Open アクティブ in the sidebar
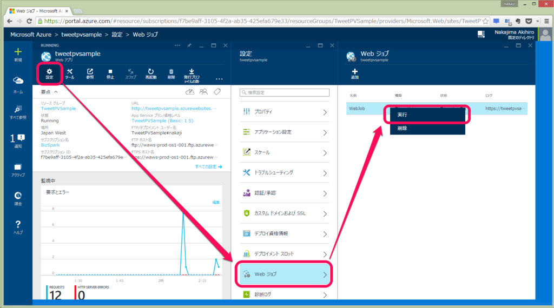 coord(18,170)
